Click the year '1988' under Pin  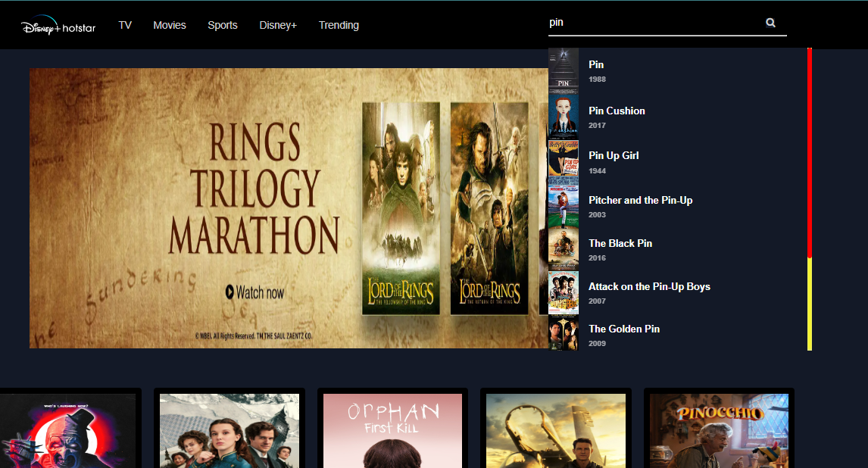point(598,79)
